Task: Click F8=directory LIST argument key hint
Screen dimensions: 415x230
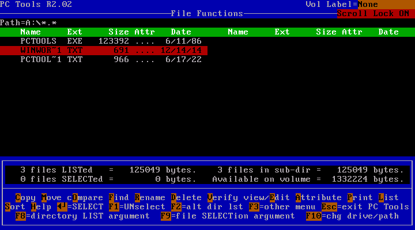Action: pyautogui.click(x=82, y=216)
